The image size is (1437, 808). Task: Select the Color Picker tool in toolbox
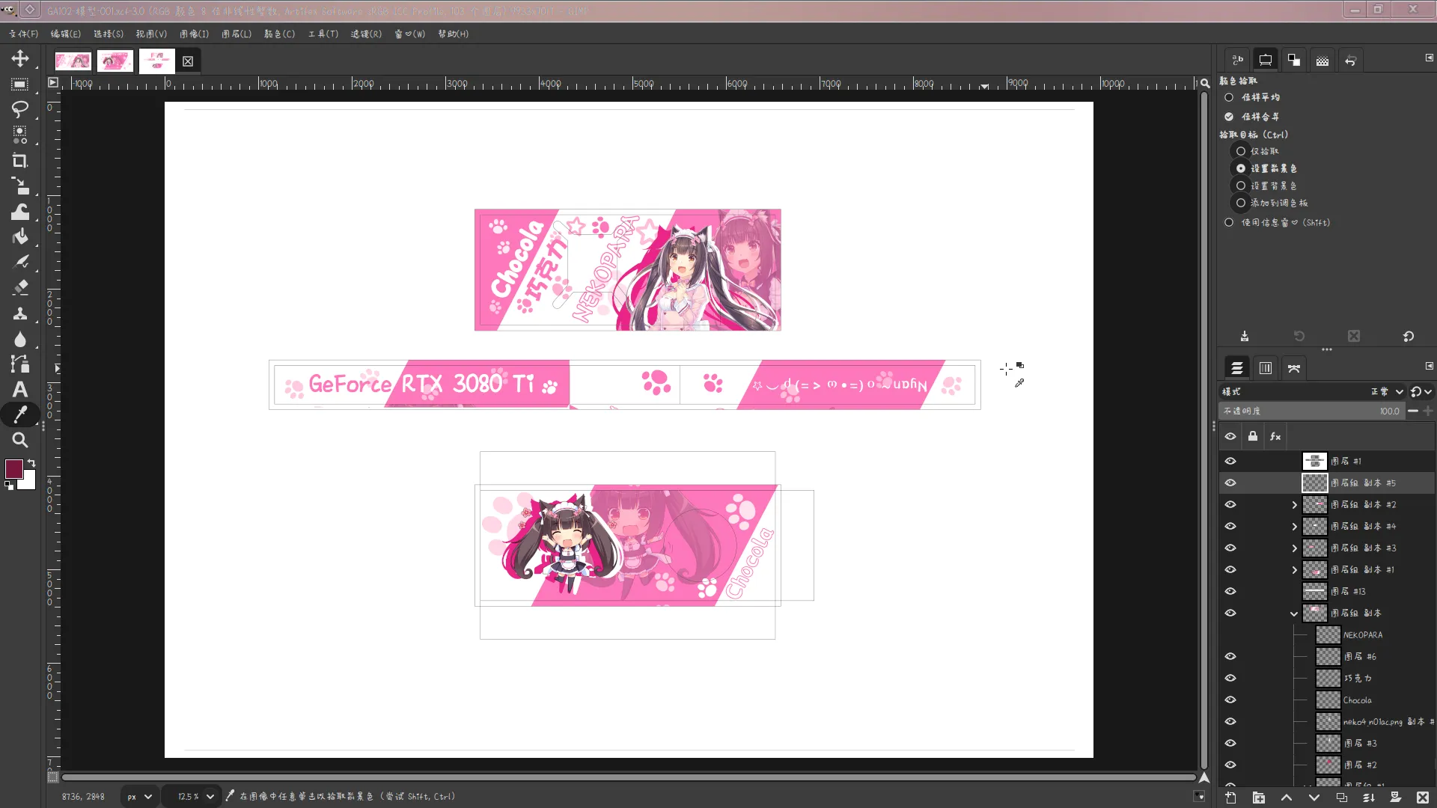(x=20, y=414)
